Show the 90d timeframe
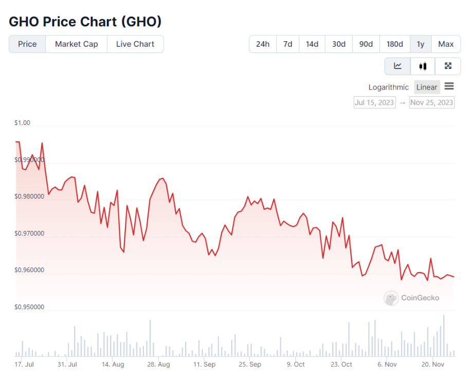The image size is (472, 374). [x=366, y=44]
